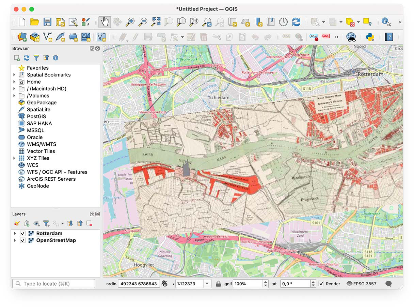This screenshot has width=414, height=307.
Task: Toggle the scale lock padlock icon
Action: pos(219,284)
